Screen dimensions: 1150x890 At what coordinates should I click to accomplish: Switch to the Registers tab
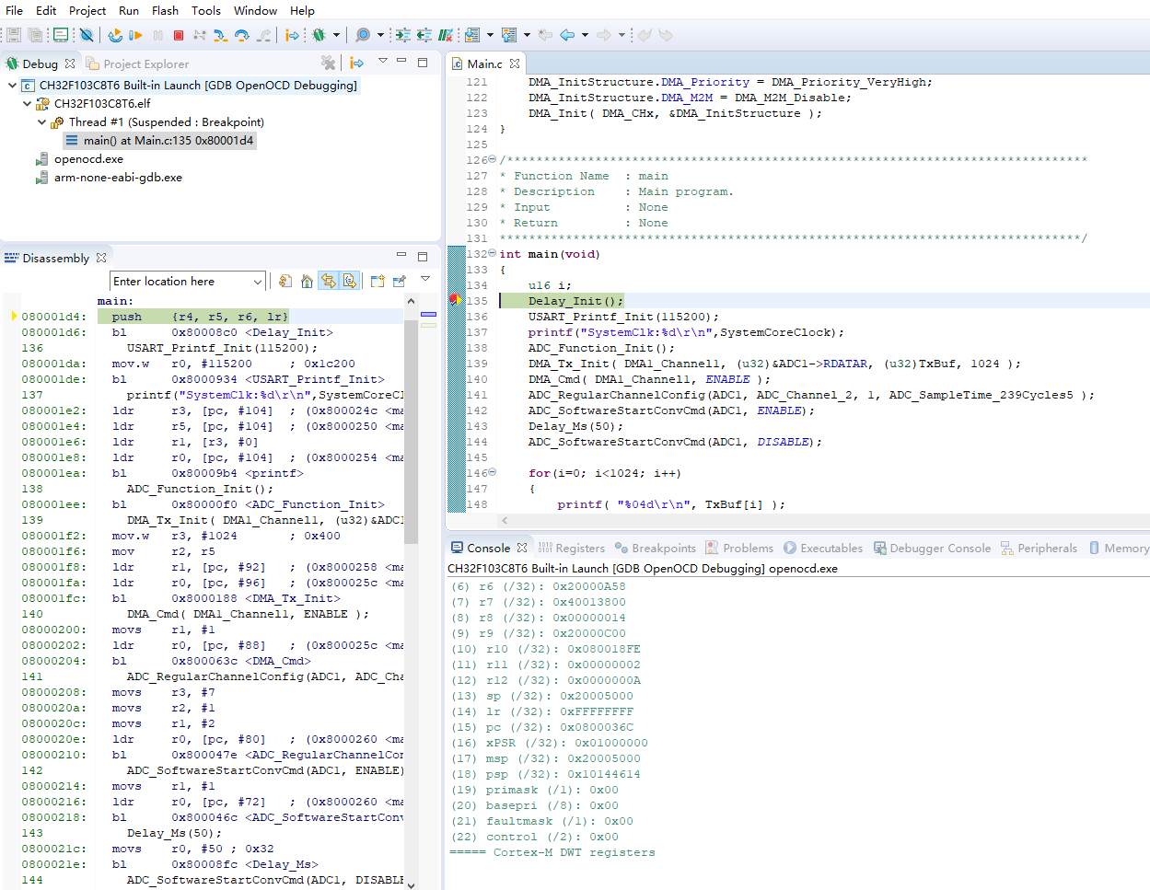(x=571, y=548)
